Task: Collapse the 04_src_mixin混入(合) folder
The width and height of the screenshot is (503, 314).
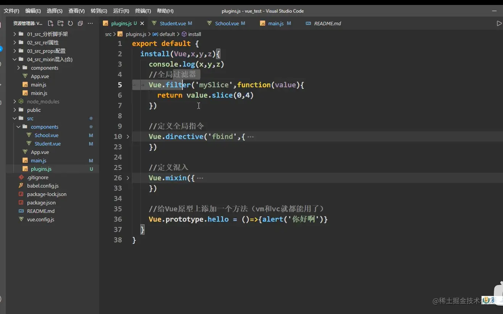Action: click(x=50, y=59)
